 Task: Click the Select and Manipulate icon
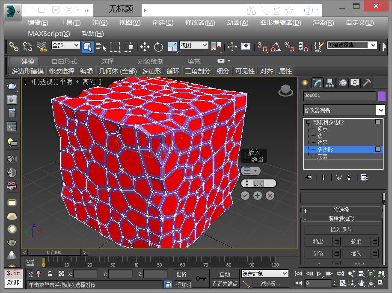[x=232, y=47]
